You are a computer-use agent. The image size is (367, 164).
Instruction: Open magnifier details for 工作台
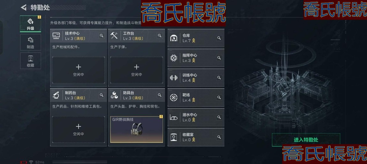(160, 36)
